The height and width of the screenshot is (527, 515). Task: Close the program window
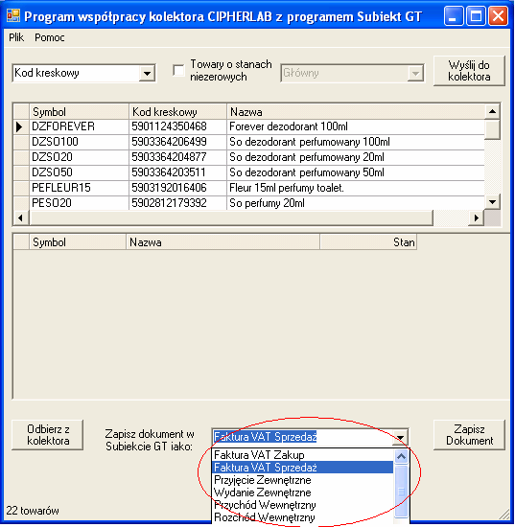pos(498,15)
